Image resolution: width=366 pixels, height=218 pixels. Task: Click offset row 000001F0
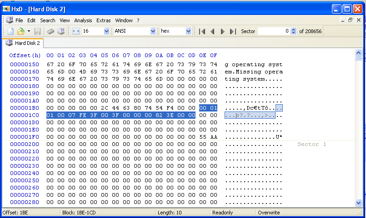tap(25, 137)
